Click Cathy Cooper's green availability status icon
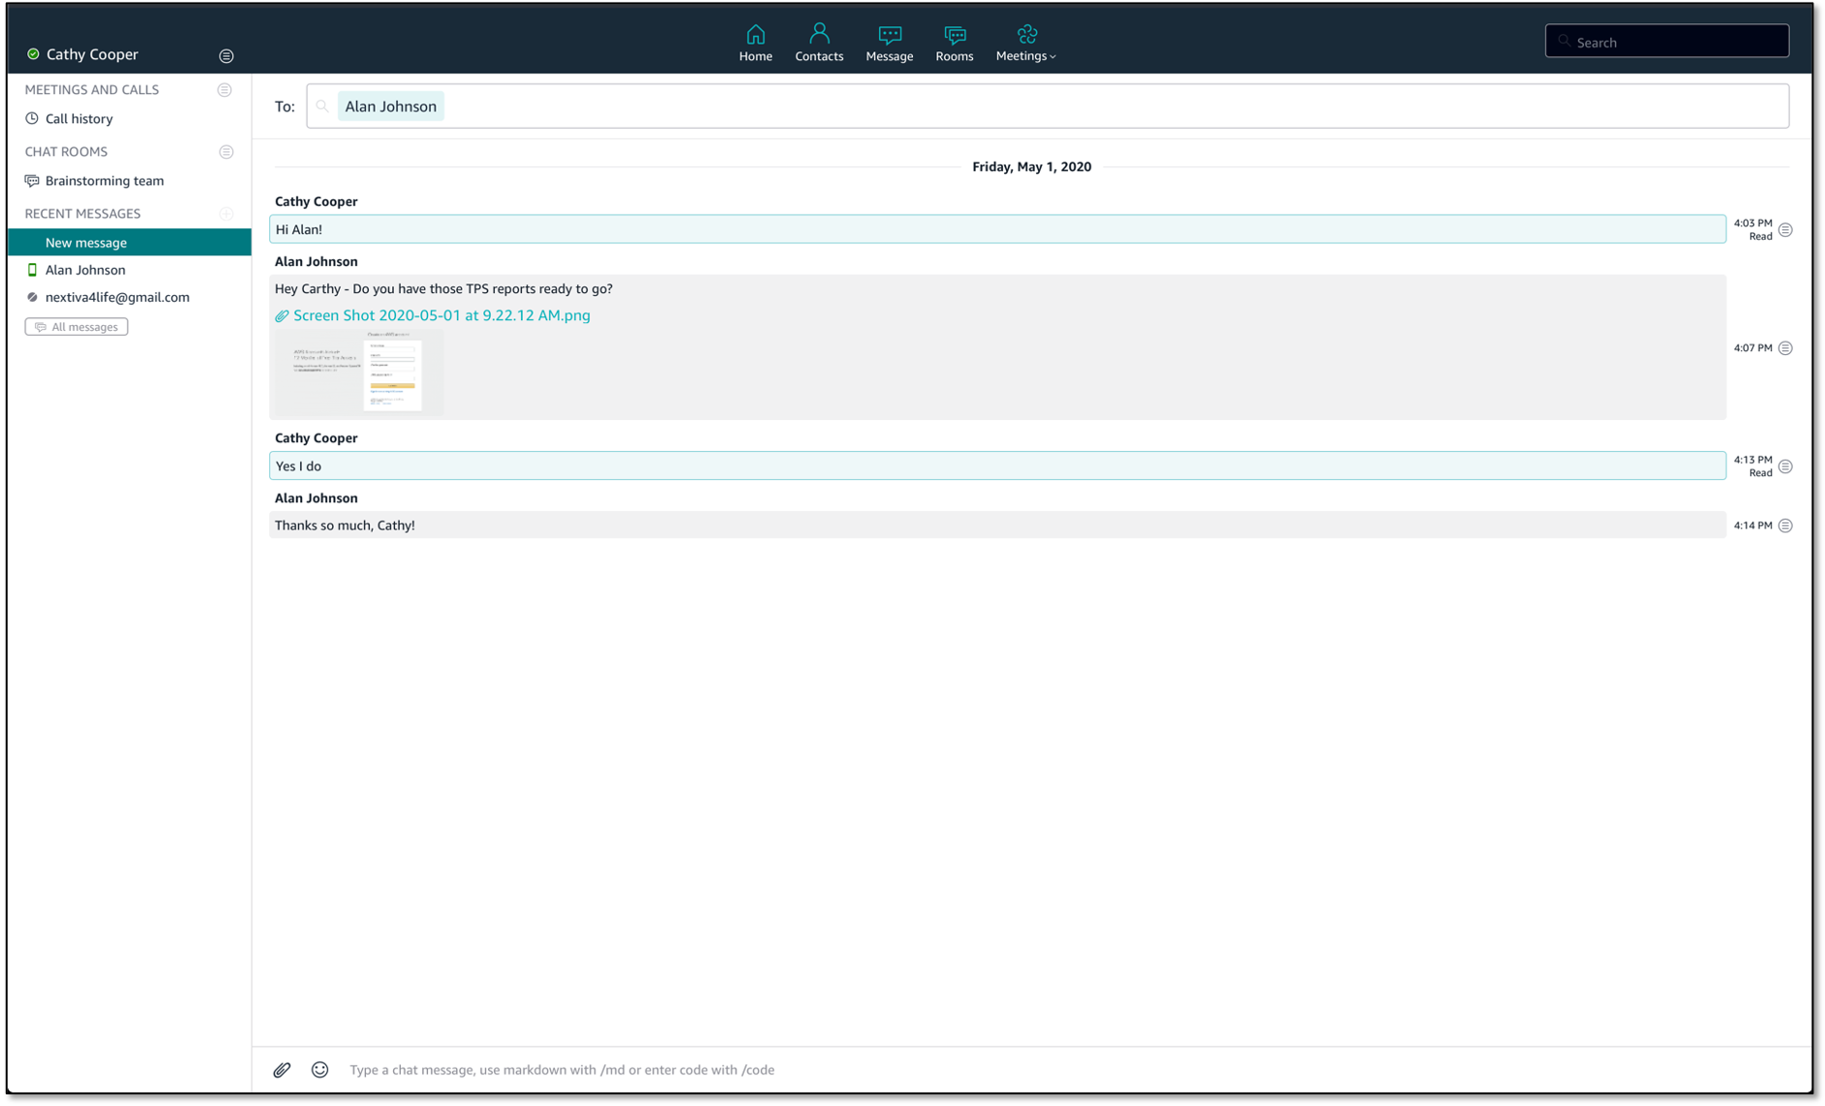The image size is (1825, 1106). (x=33, y=54)
